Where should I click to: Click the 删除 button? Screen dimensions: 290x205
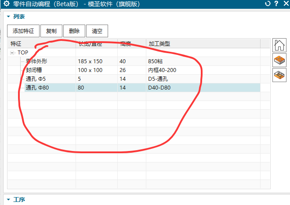74,31
